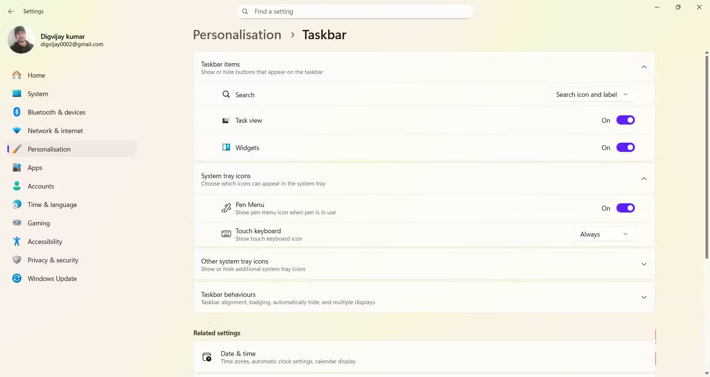Click the Find a setting search box
The image size is (710, 377).
click(x=355, y=11)
